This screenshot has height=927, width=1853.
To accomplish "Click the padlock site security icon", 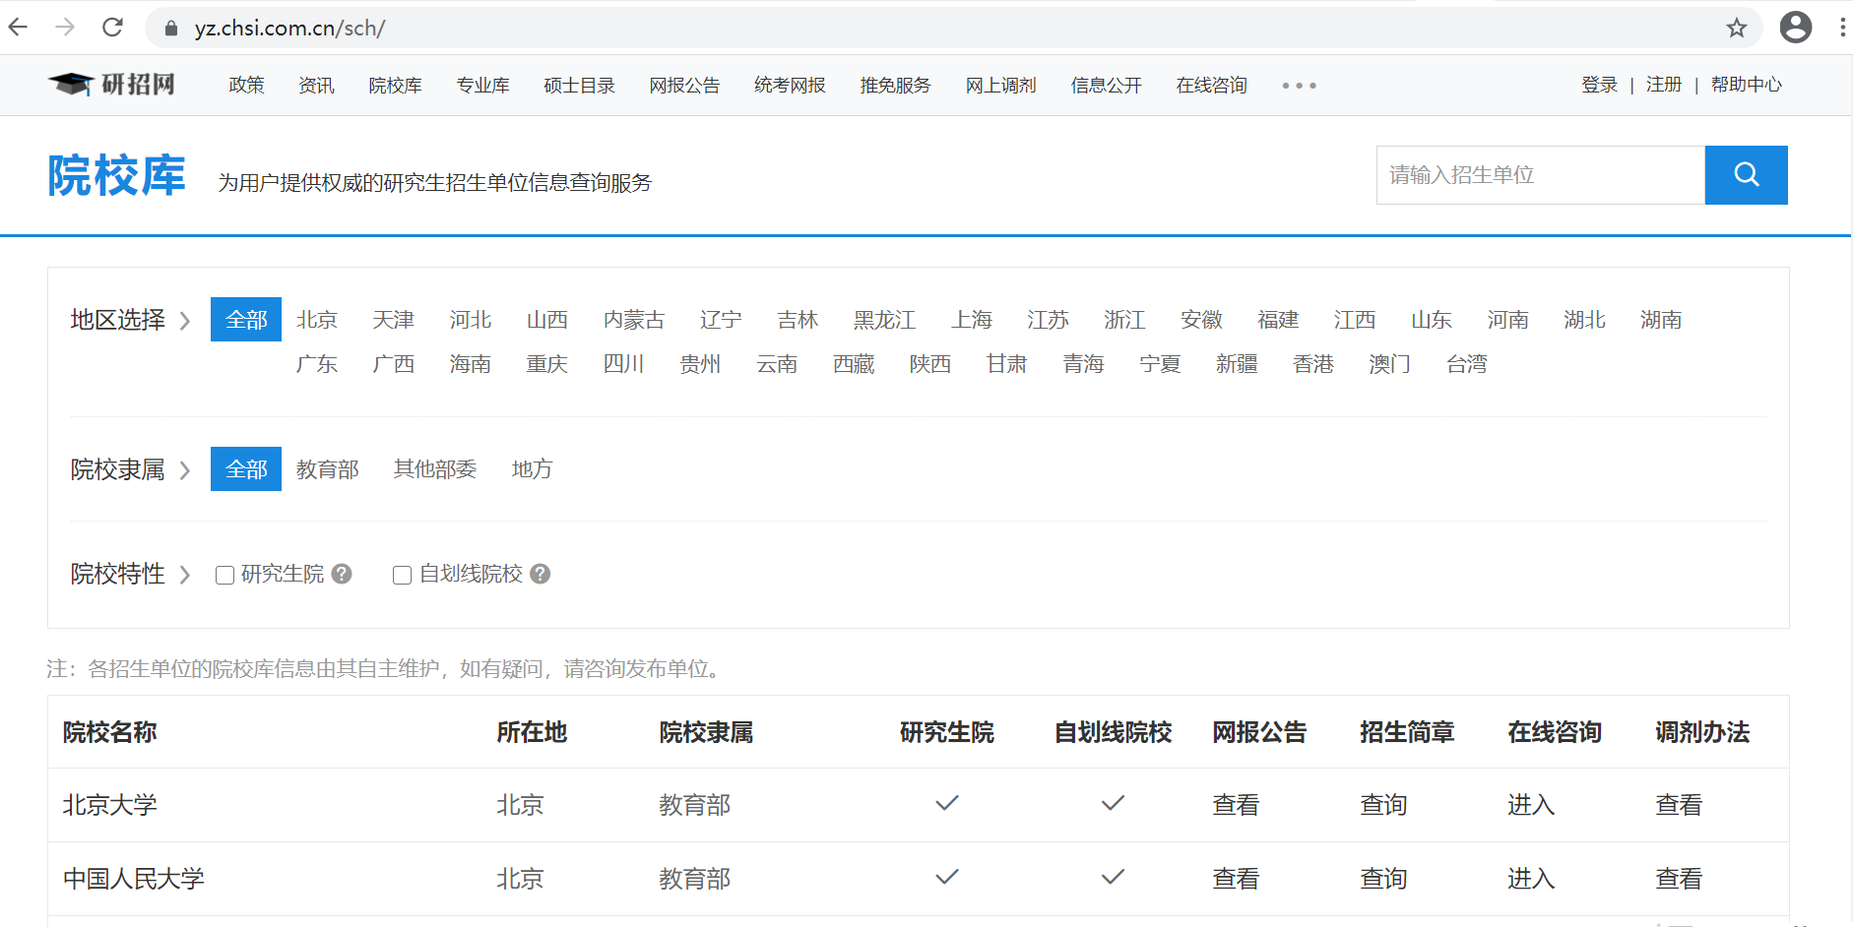I will [171, 29].
